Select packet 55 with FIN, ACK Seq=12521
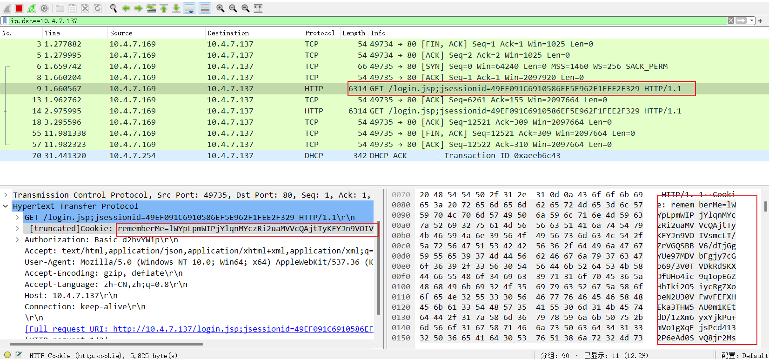This screenshot has width=769, height=359. [x=384, y=133]
